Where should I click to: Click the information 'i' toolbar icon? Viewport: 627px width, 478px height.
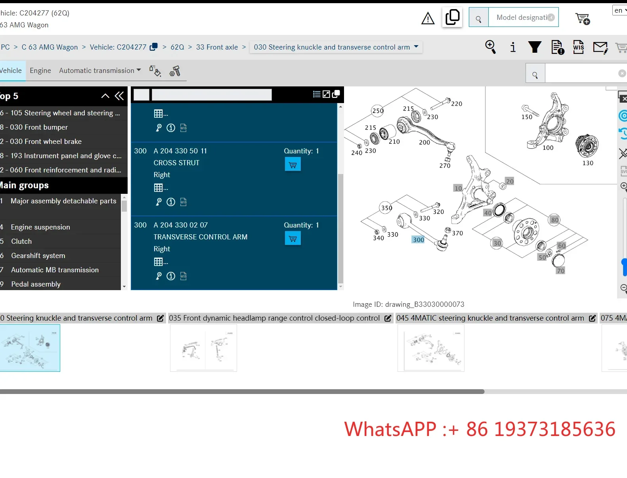coord(513,47)
